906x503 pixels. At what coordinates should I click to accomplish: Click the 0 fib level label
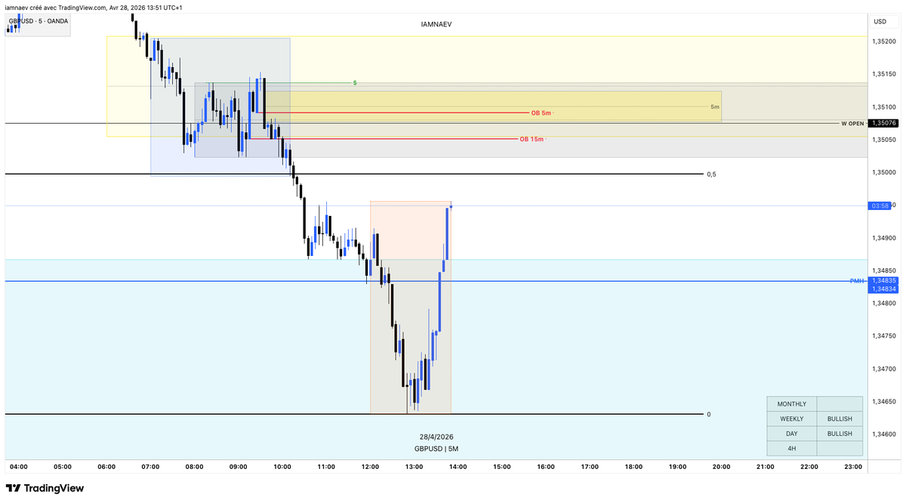click(x=708, y=415)
